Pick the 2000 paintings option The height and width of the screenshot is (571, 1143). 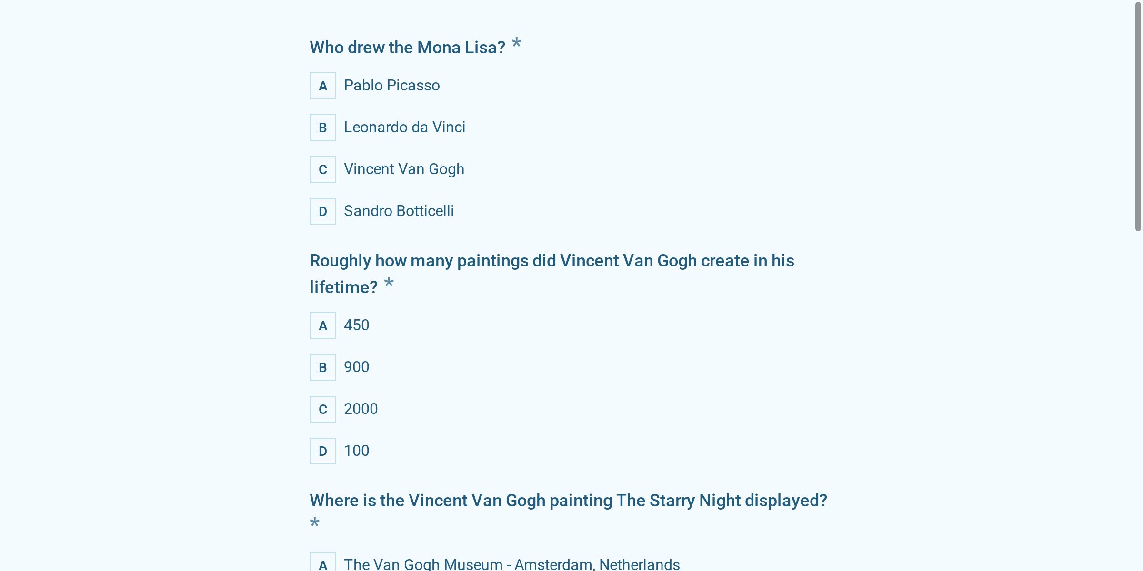[361, 409]
